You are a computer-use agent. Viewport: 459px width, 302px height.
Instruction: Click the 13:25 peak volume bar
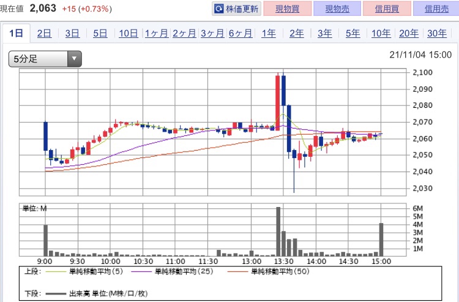click(278, 232)
